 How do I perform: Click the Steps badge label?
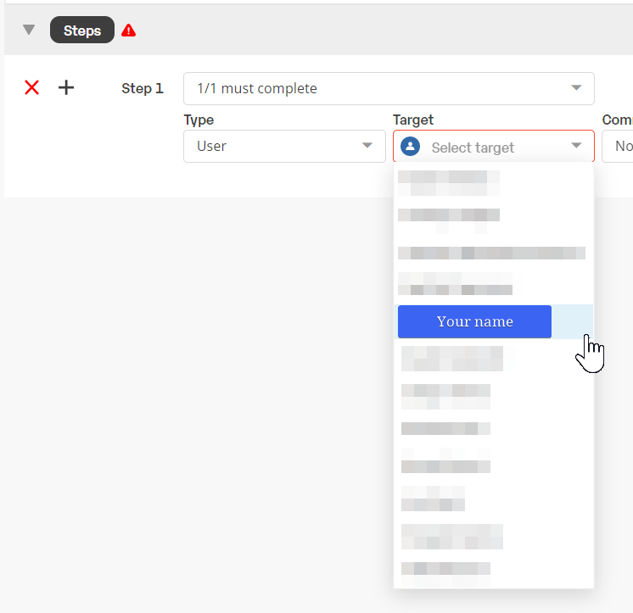point(82,31)
